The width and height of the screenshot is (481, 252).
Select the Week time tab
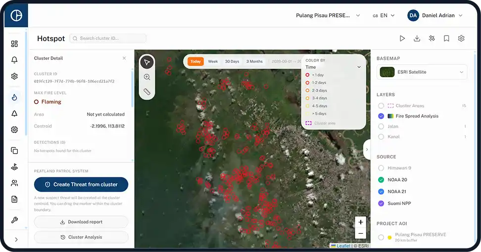[213, 61]
